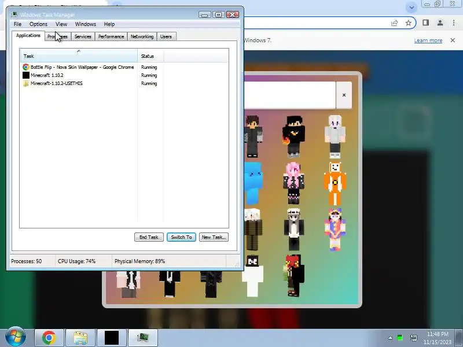Close the skin search box with the x button
Viewport: 463px width, 347px height.
point(344,95)
